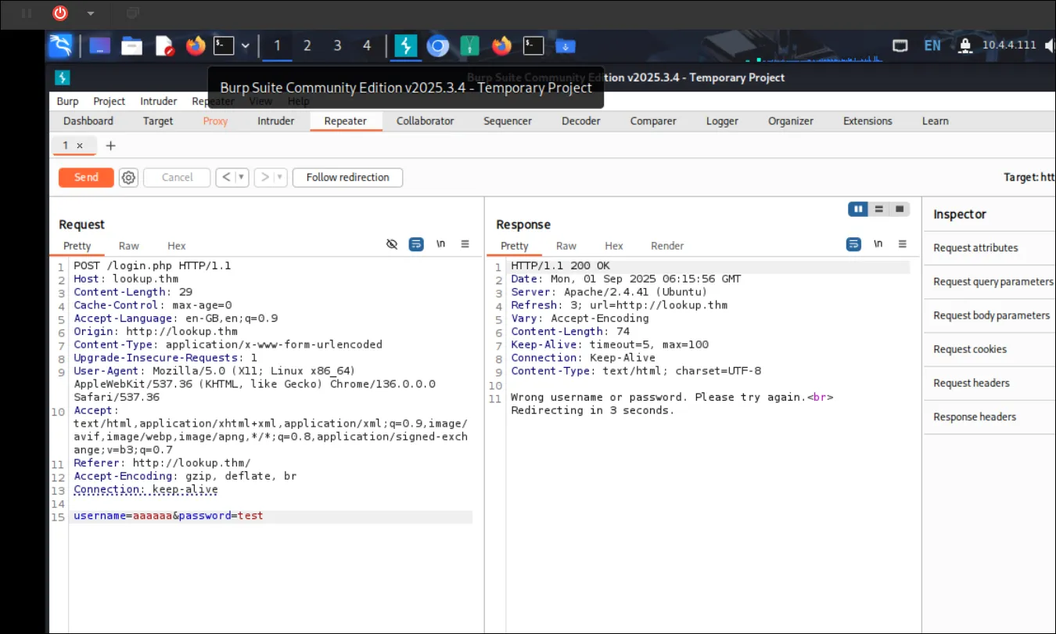
Task: Open the Organizer tab
Action: coord(791,121)
